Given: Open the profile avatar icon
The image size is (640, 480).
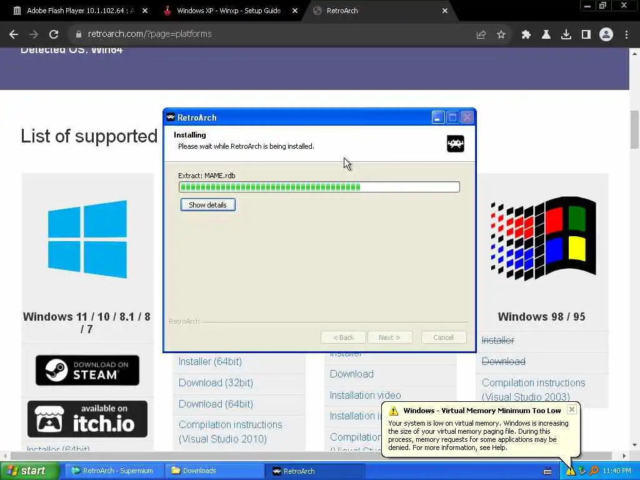Looking at the screenshot, I should point(606,35).
